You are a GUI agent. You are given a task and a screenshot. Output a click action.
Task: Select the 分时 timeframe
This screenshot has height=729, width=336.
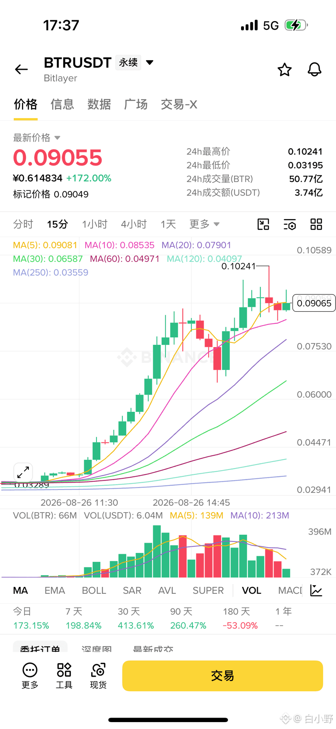click(x=23, y=224)
